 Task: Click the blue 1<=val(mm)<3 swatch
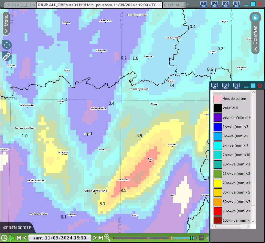coord(218,127)
